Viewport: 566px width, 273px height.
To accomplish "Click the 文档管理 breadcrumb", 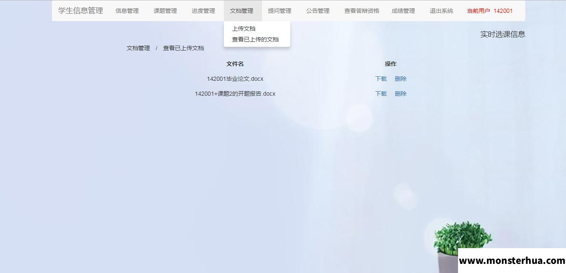I will pos(138,48).
